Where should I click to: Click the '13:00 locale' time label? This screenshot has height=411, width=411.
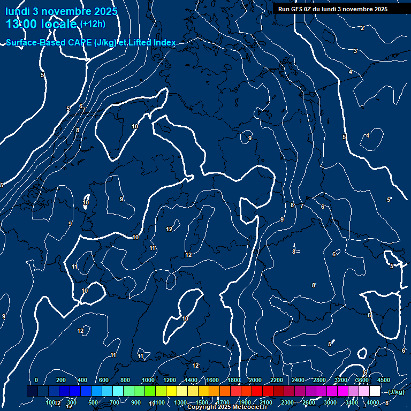pos(41,24)
